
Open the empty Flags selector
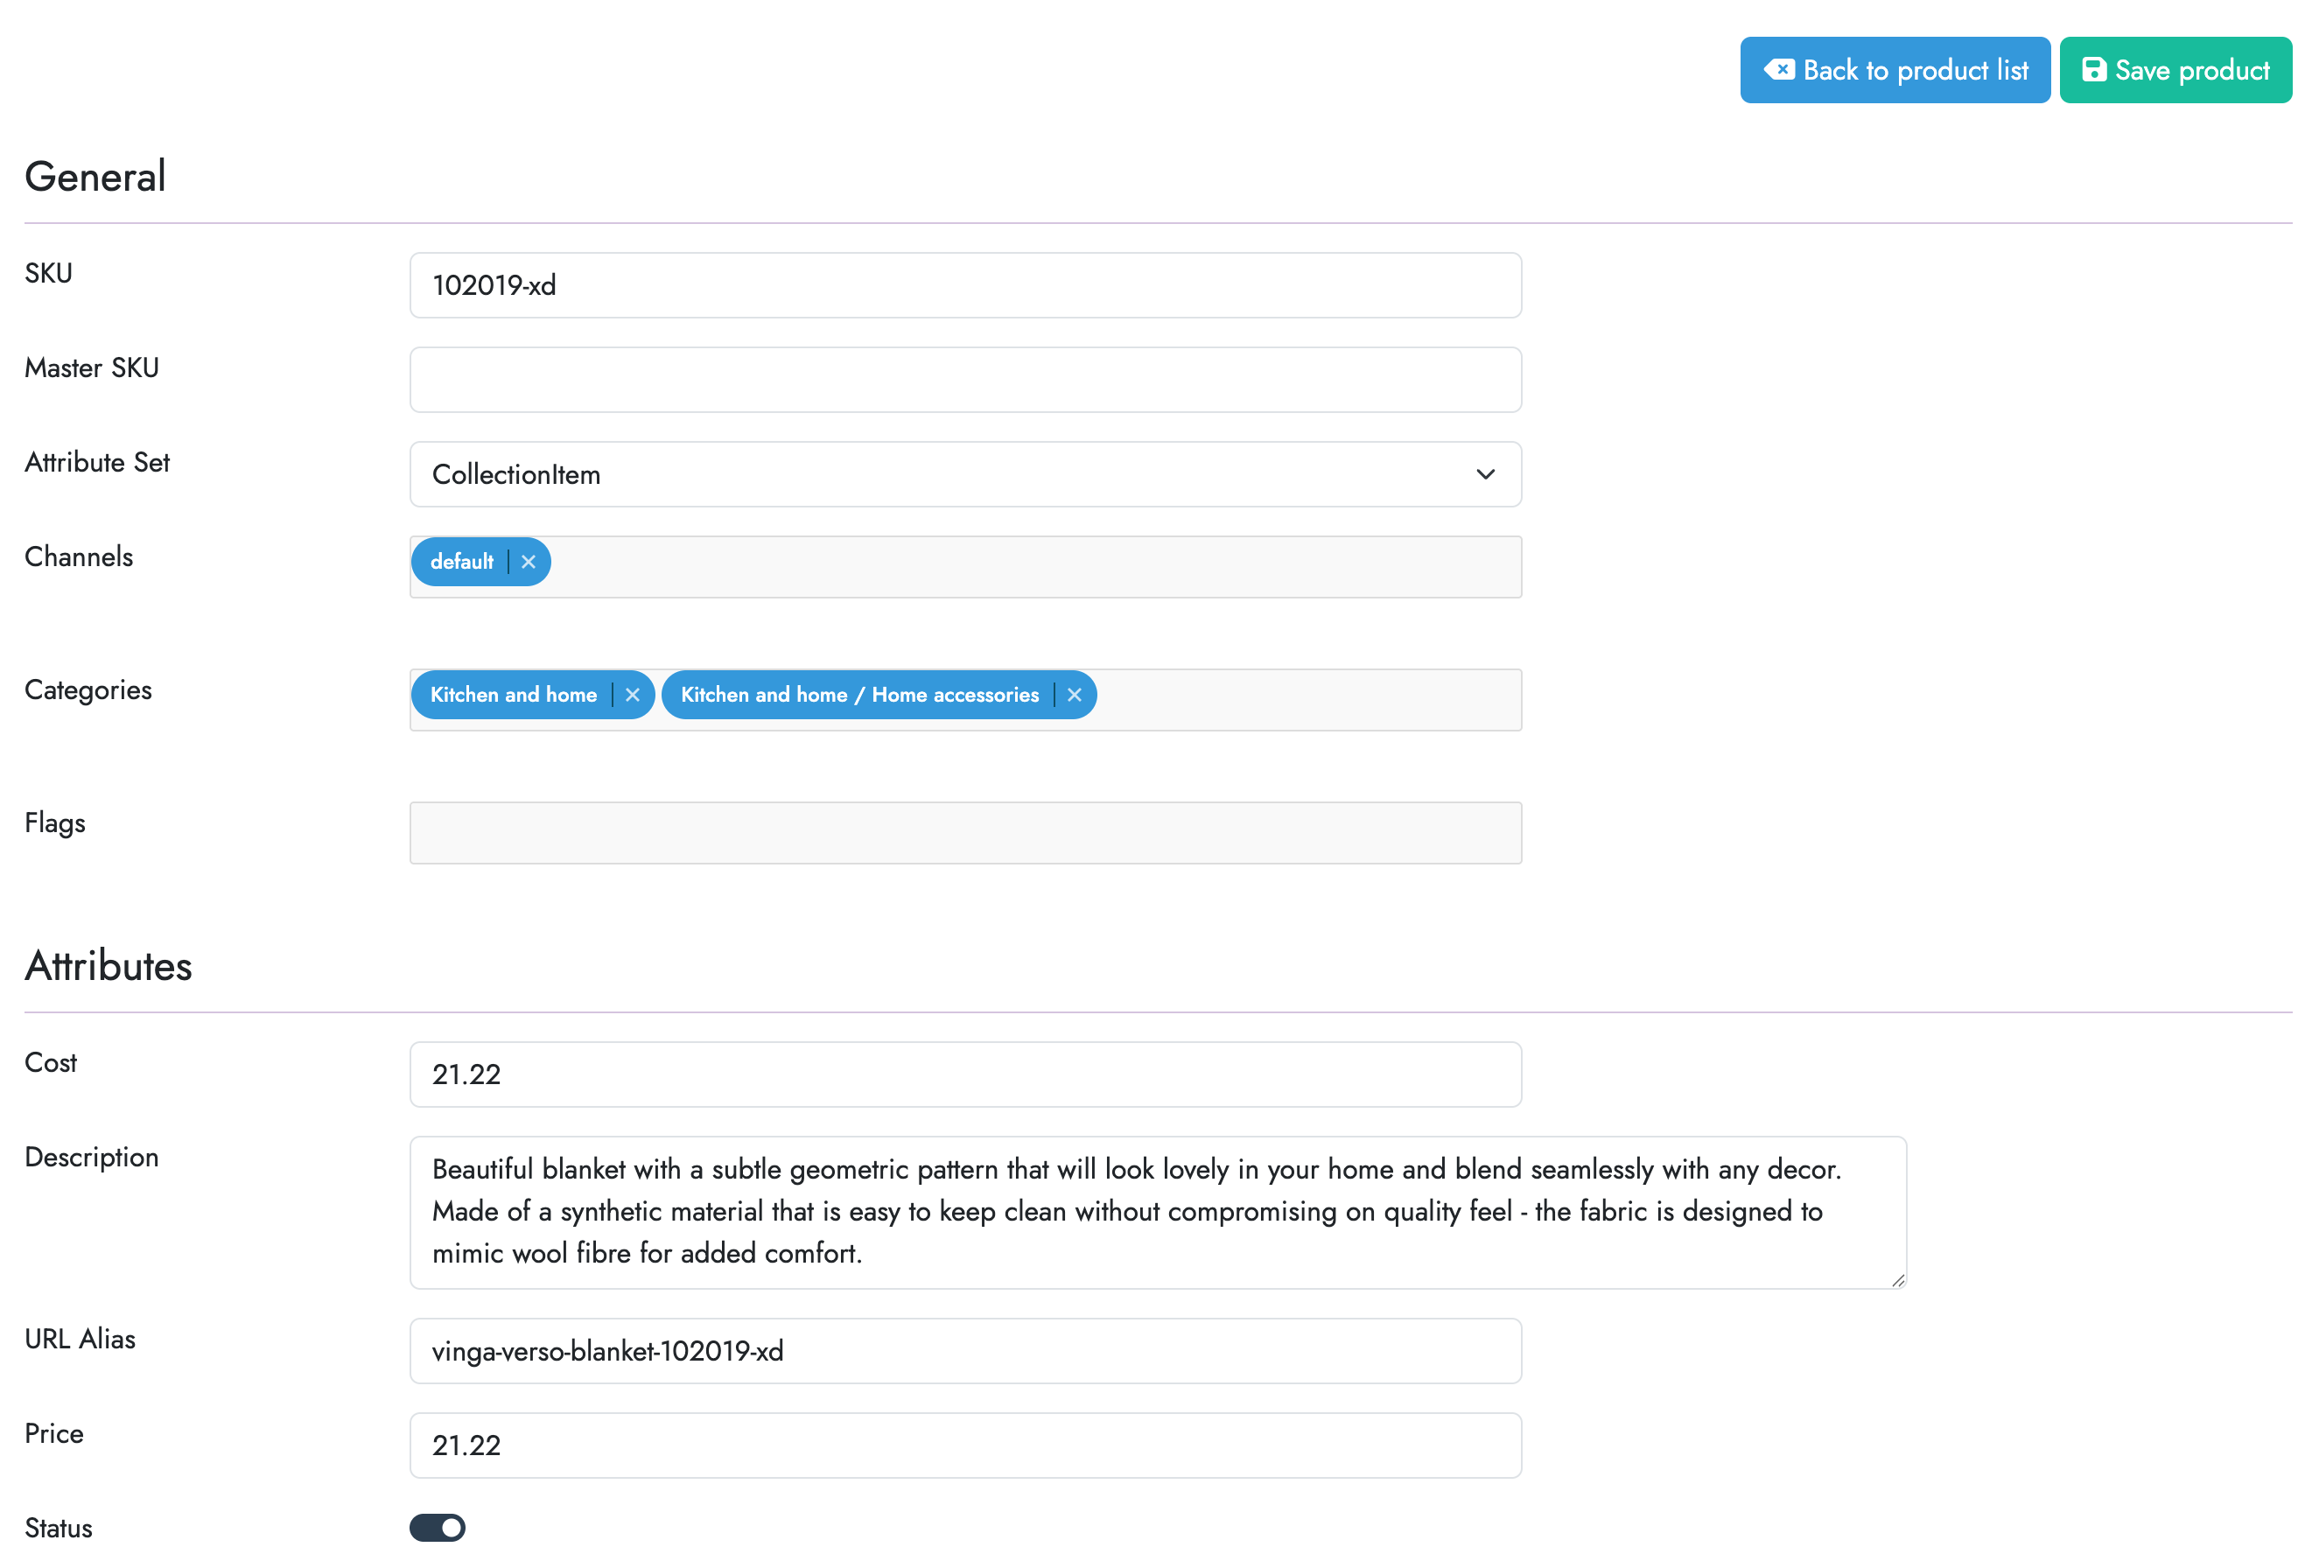[x=964, y=833]
